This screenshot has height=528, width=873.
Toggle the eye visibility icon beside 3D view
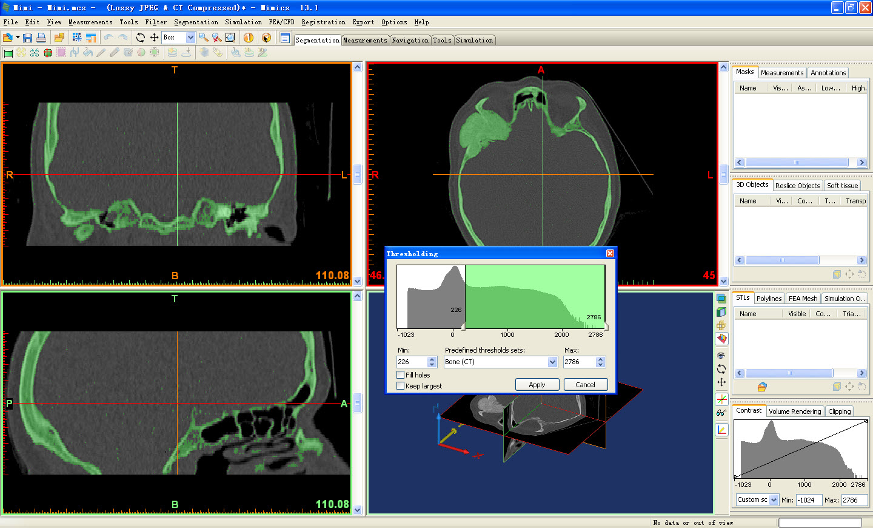tap(721, 356)
